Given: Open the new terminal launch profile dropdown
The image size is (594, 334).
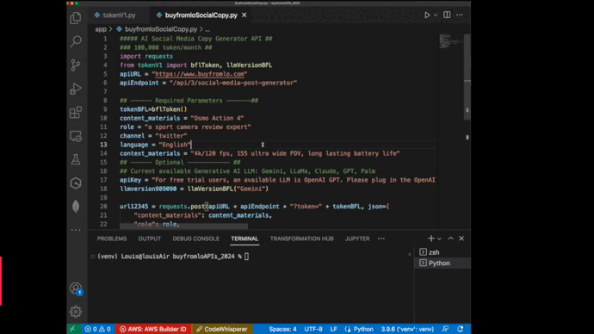Looking at the screenshot, I should (439, 238).
